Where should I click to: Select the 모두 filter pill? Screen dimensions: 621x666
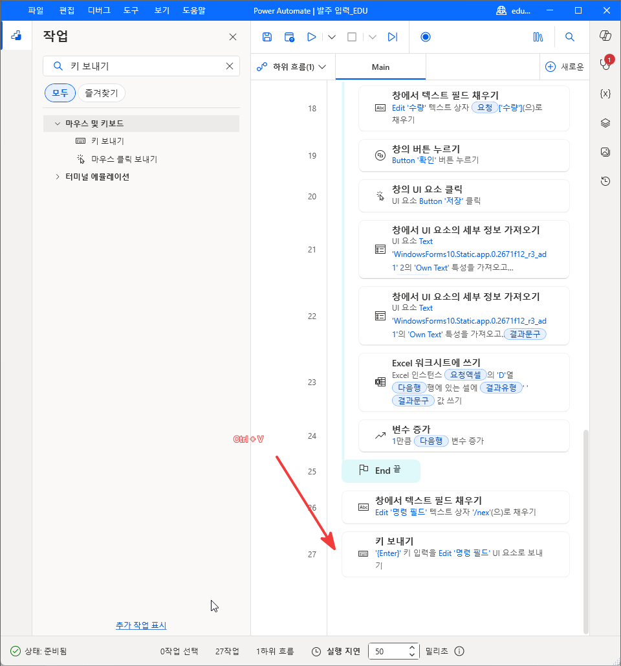point(60,93)
